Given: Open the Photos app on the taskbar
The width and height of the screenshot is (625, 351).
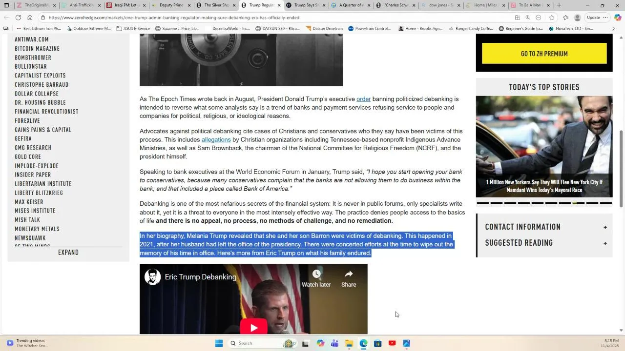Looking at the screenshot, I should (x=406, y=343).
